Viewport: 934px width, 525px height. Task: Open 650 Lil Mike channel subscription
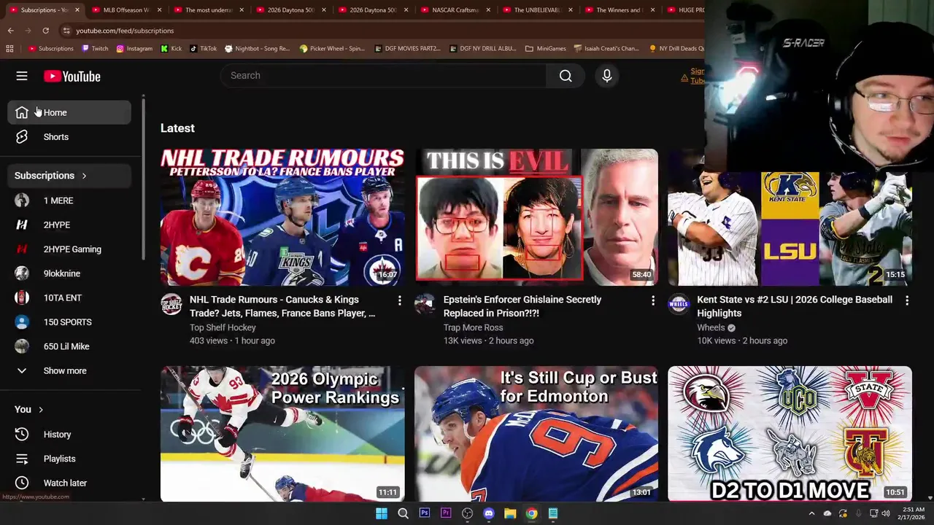pos(69,346)
